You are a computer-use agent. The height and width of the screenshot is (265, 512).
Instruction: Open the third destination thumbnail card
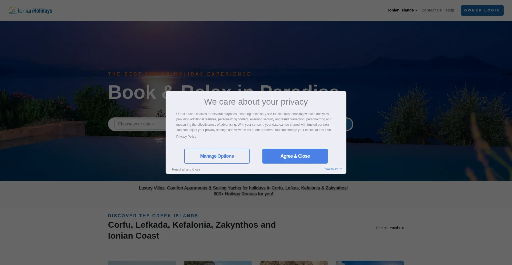tap(294, 263)
